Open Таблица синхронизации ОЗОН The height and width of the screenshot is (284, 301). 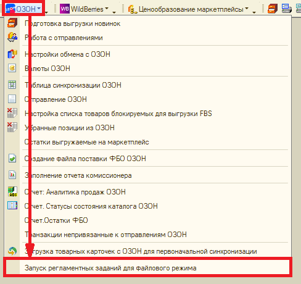click(148, 85)
